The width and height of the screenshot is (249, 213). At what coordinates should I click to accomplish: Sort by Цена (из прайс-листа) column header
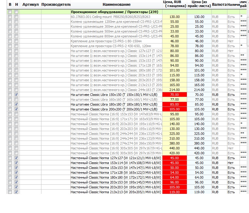tap(199, 4)
